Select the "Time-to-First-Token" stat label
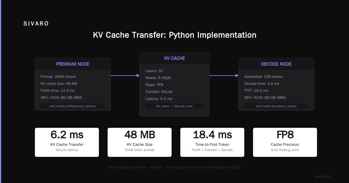The image size is (349, 183). [x=212, y=144]
